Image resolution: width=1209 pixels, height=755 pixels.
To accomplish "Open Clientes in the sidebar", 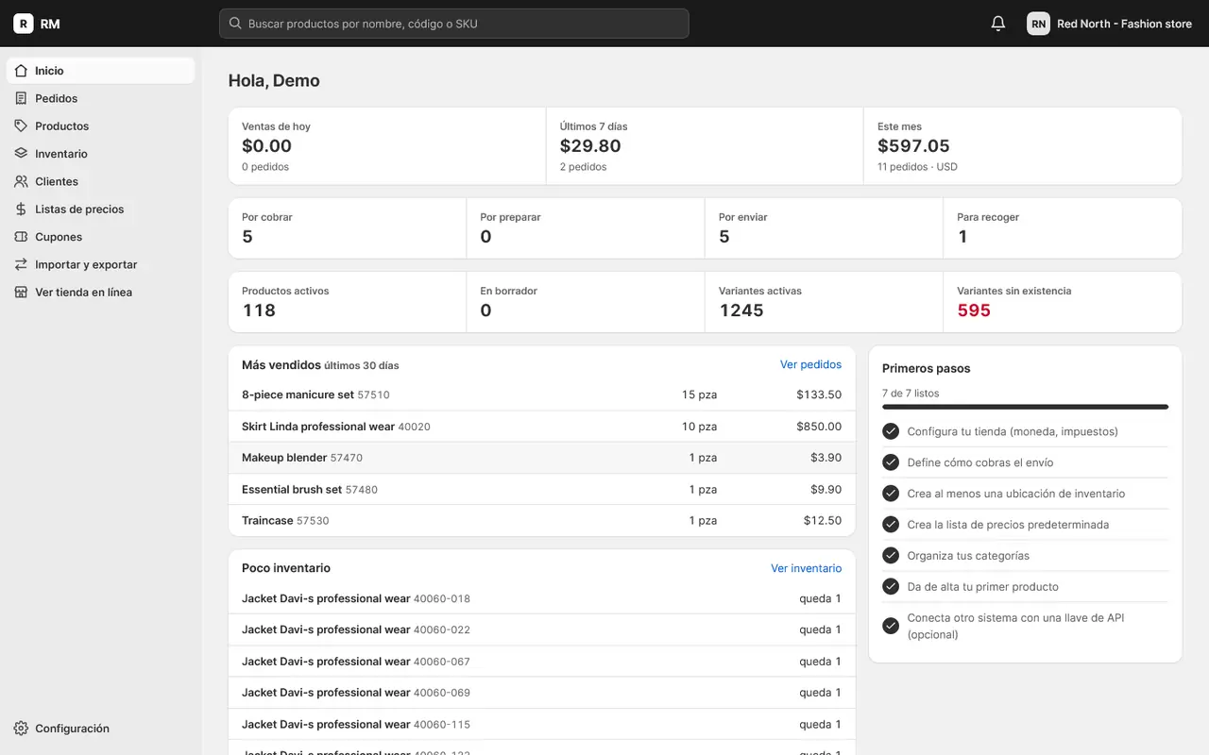I will pyautogui.click(x=100, y=181).
